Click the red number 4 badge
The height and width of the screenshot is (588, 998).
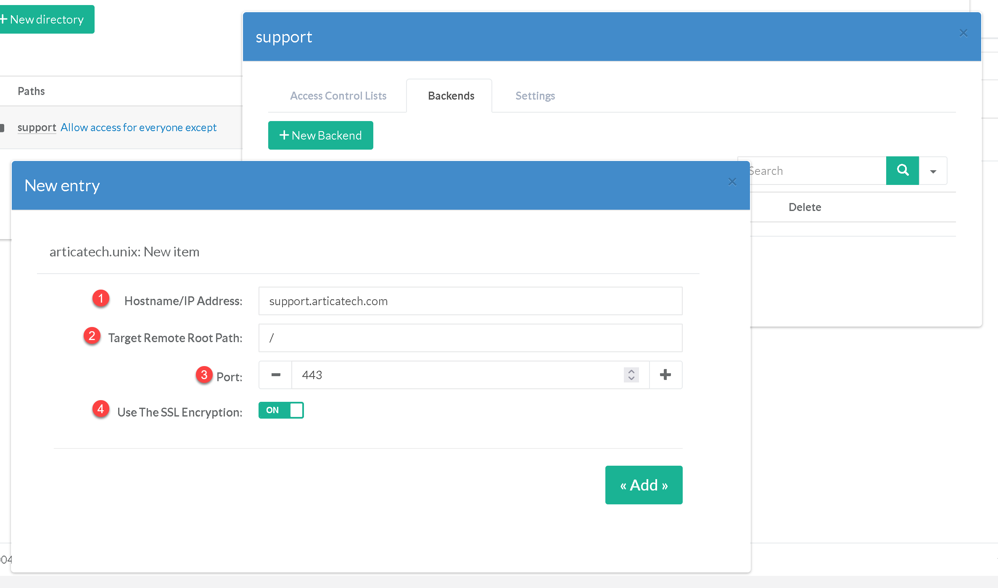click(x=101, y=409)
